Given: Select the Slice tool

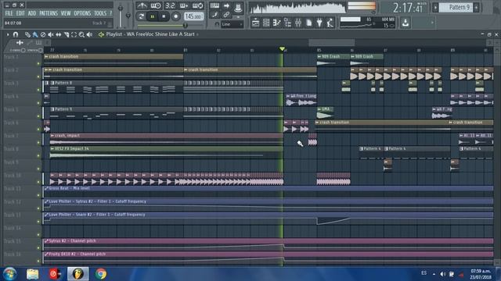Looking at the screenshot, I should [x=66, y=34].
